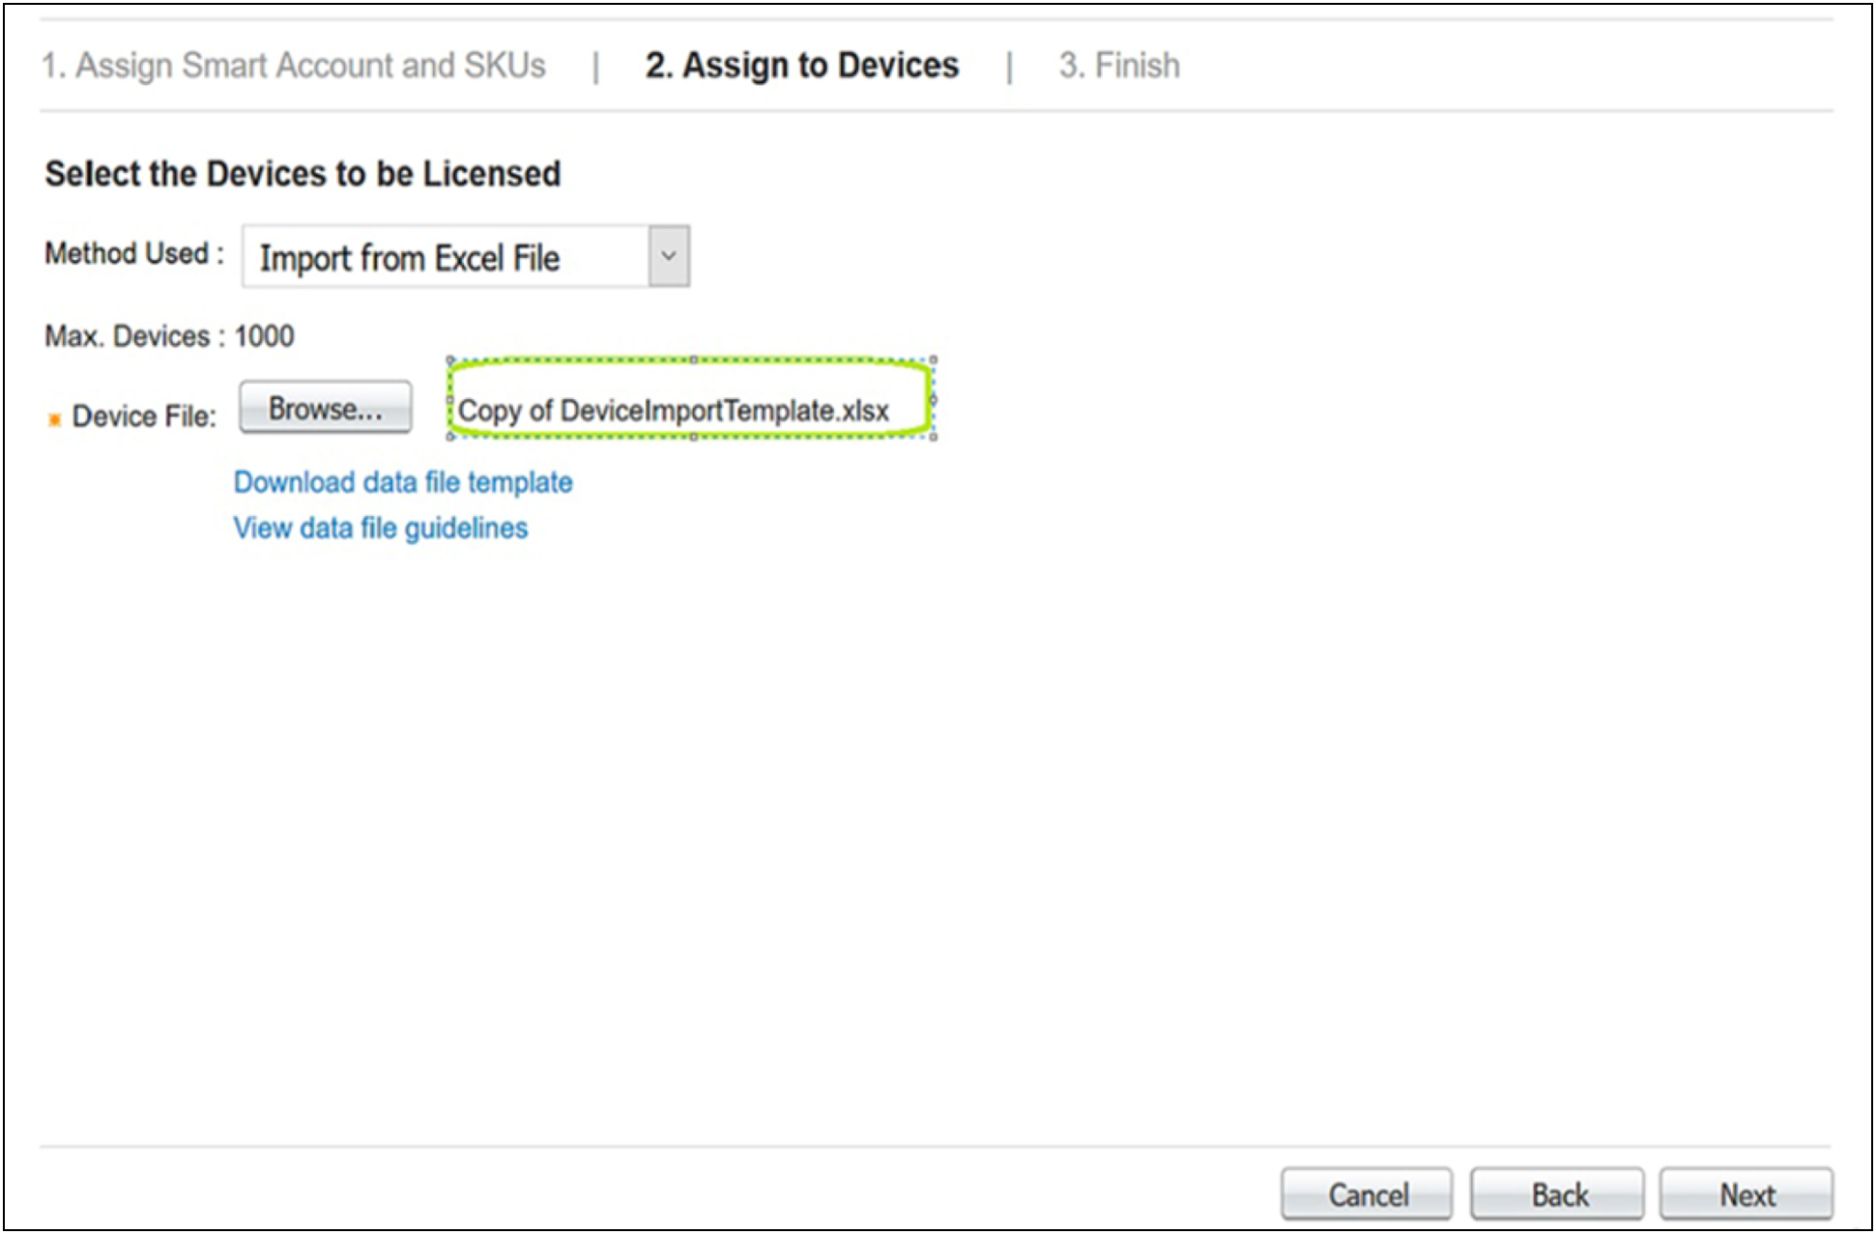The height and width of the screenshot is (1234, 1876).
Task: Click the Browse... button for Device File
Action: point(326,408)
